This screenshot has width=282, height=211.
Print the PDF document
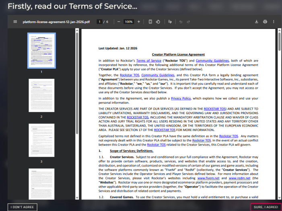point(265,22)
